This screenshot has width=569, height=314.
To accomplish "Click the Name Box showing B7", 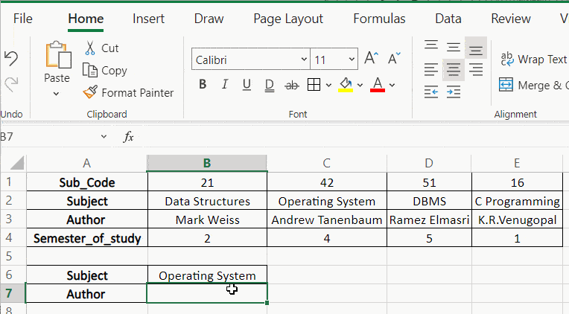I will pos(49,137).
